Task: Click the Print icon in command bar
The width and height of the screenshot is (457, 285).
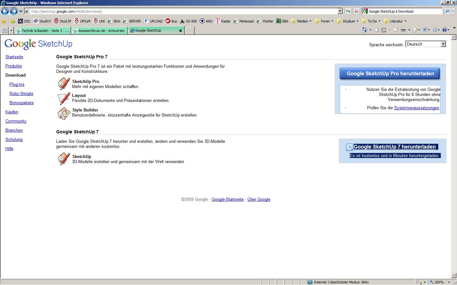Action: point(403,30)
